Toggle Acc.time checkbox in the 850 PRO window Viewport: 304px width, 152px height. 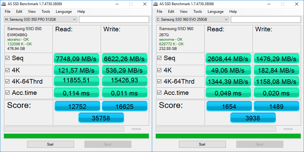(x=7, y=93)
